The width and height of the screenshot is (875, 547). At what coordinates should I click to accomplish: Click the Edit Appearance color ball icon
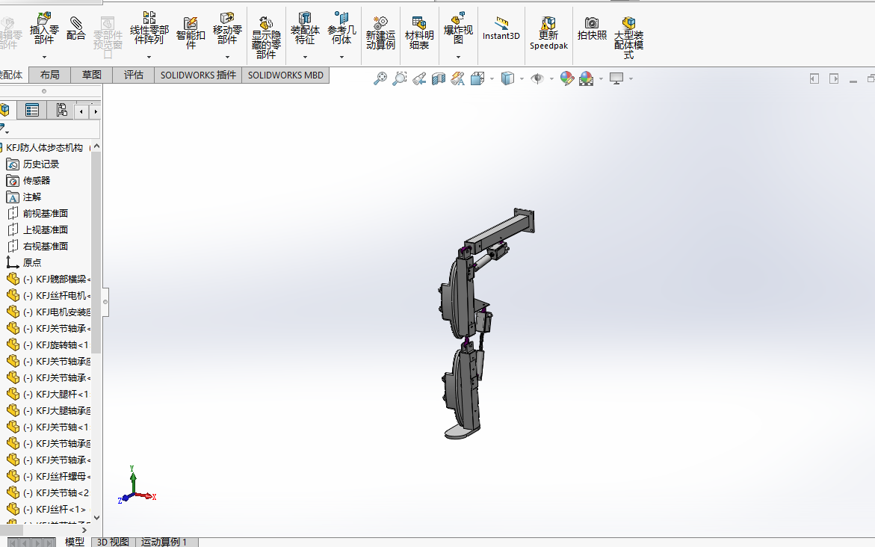pyautogui.click(x=567, y=78)
